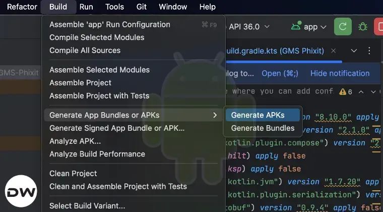383x212 pixels.
Task: Click Generate Bundles in submenu
Action: tap(263, 128)
